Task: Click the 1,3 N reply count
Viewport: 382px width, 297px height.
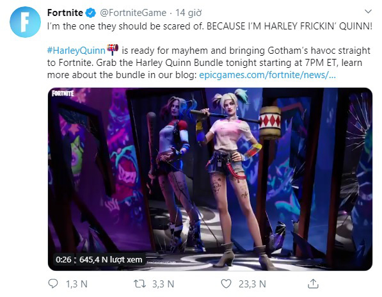Action: [77, 284]
